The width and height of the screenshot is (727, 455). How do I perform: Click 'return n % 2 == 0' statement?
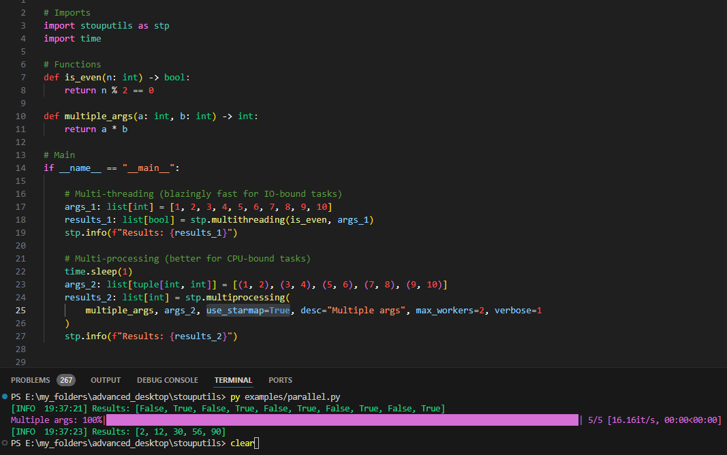click(109, 91)
